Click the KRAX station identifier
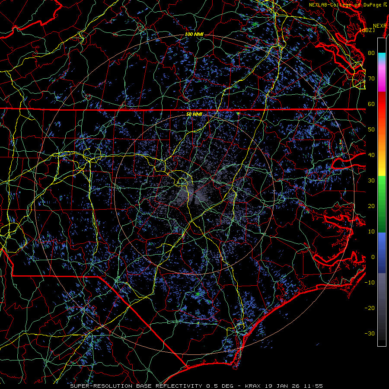 (x=253, y=386)
